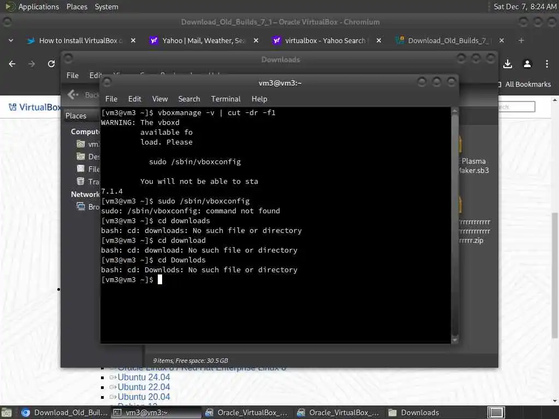The image size is (559, 419).
Task: Select File System icon in Downloads sidebar
Action: click(x=81, y=169)
